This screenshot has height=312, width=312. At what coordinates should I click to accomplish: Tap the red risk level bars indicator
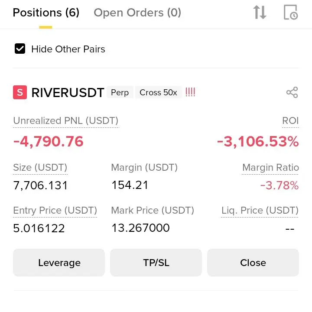[x=190, y=92]
